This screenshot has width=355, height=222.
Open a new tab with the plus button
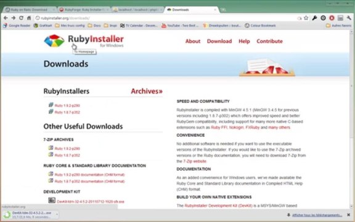(223, 10)
